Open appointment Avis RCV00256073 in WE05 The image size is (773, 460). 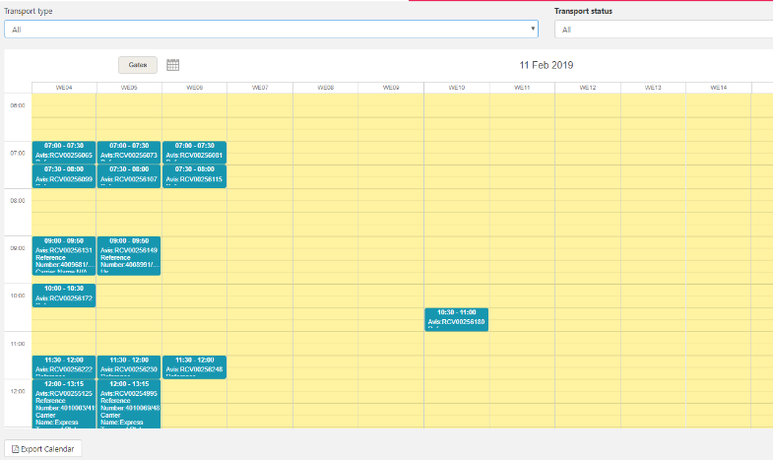128,152
